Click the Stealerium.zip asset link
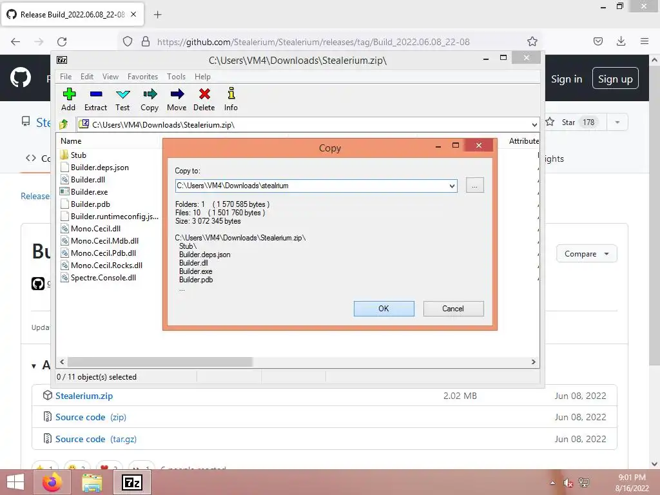This screenshot has height=495, width=660. (84, 396)
